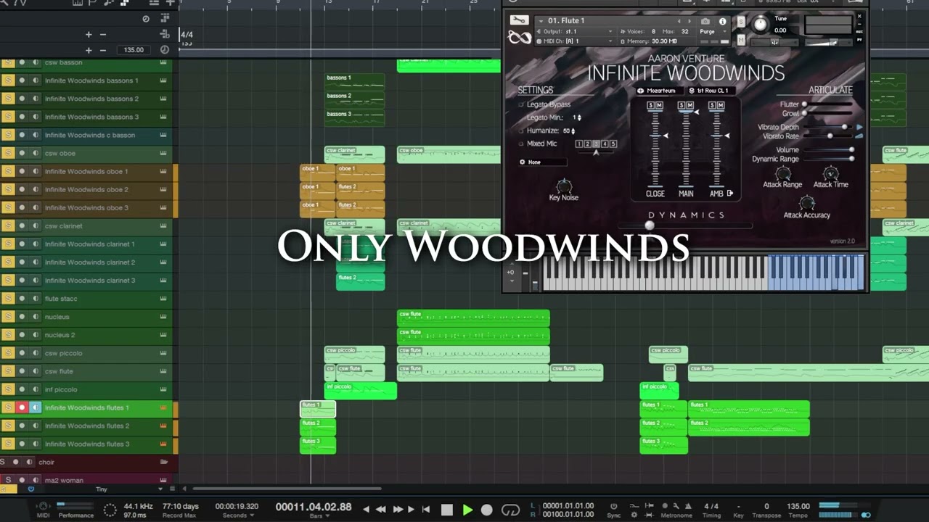The width and height of the screenshot is (929, 522).
Task: Open the MIDI Ch dropdown in Kontakt
Action: pos(577,41)
